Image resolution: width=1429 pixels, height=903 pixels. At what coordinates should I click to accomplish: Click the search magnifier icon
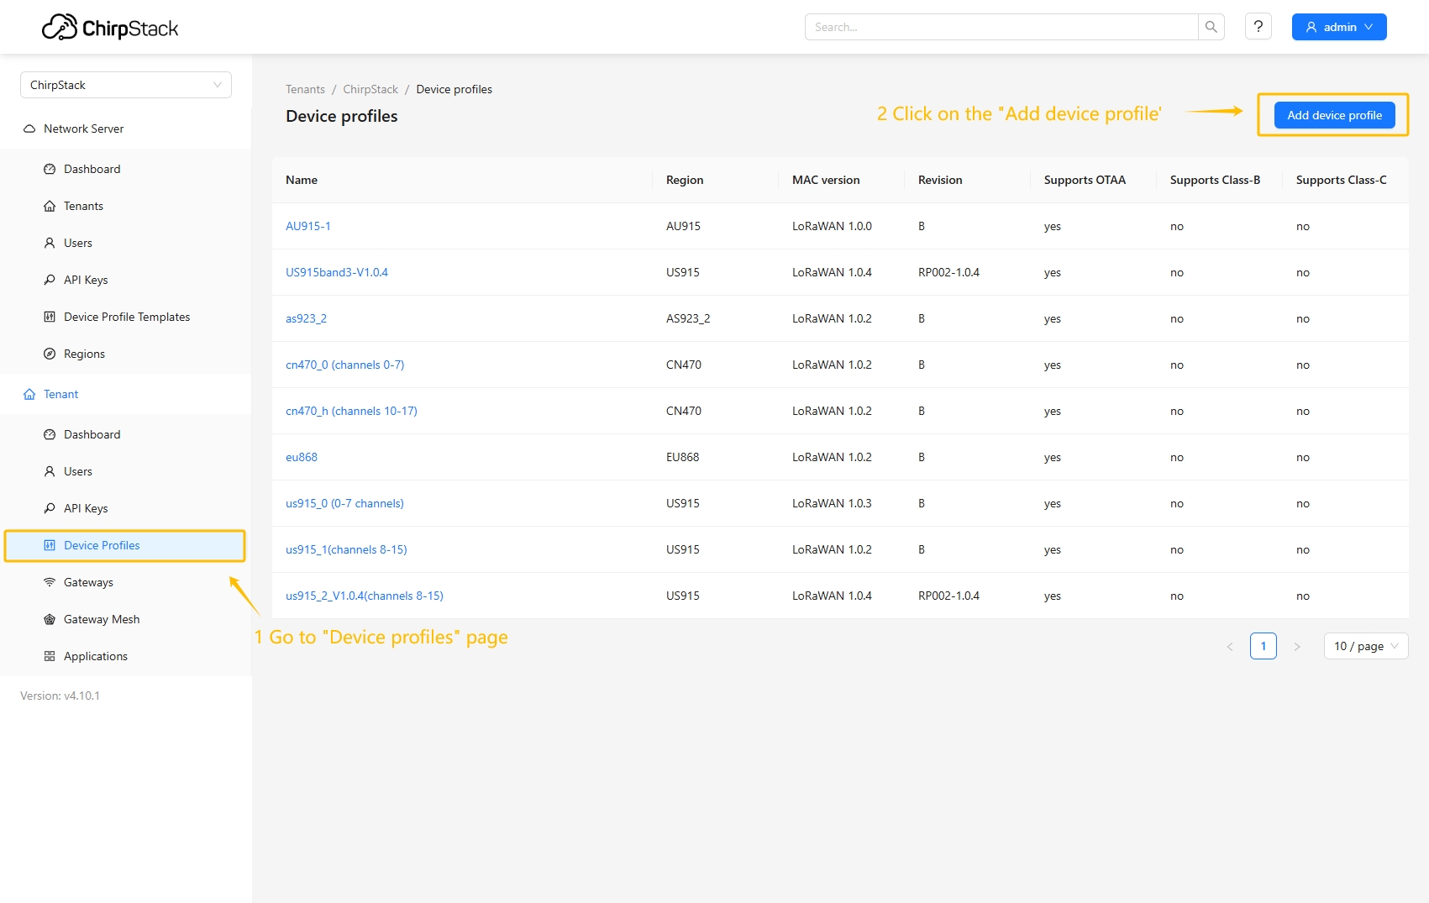click(1211, 27)
